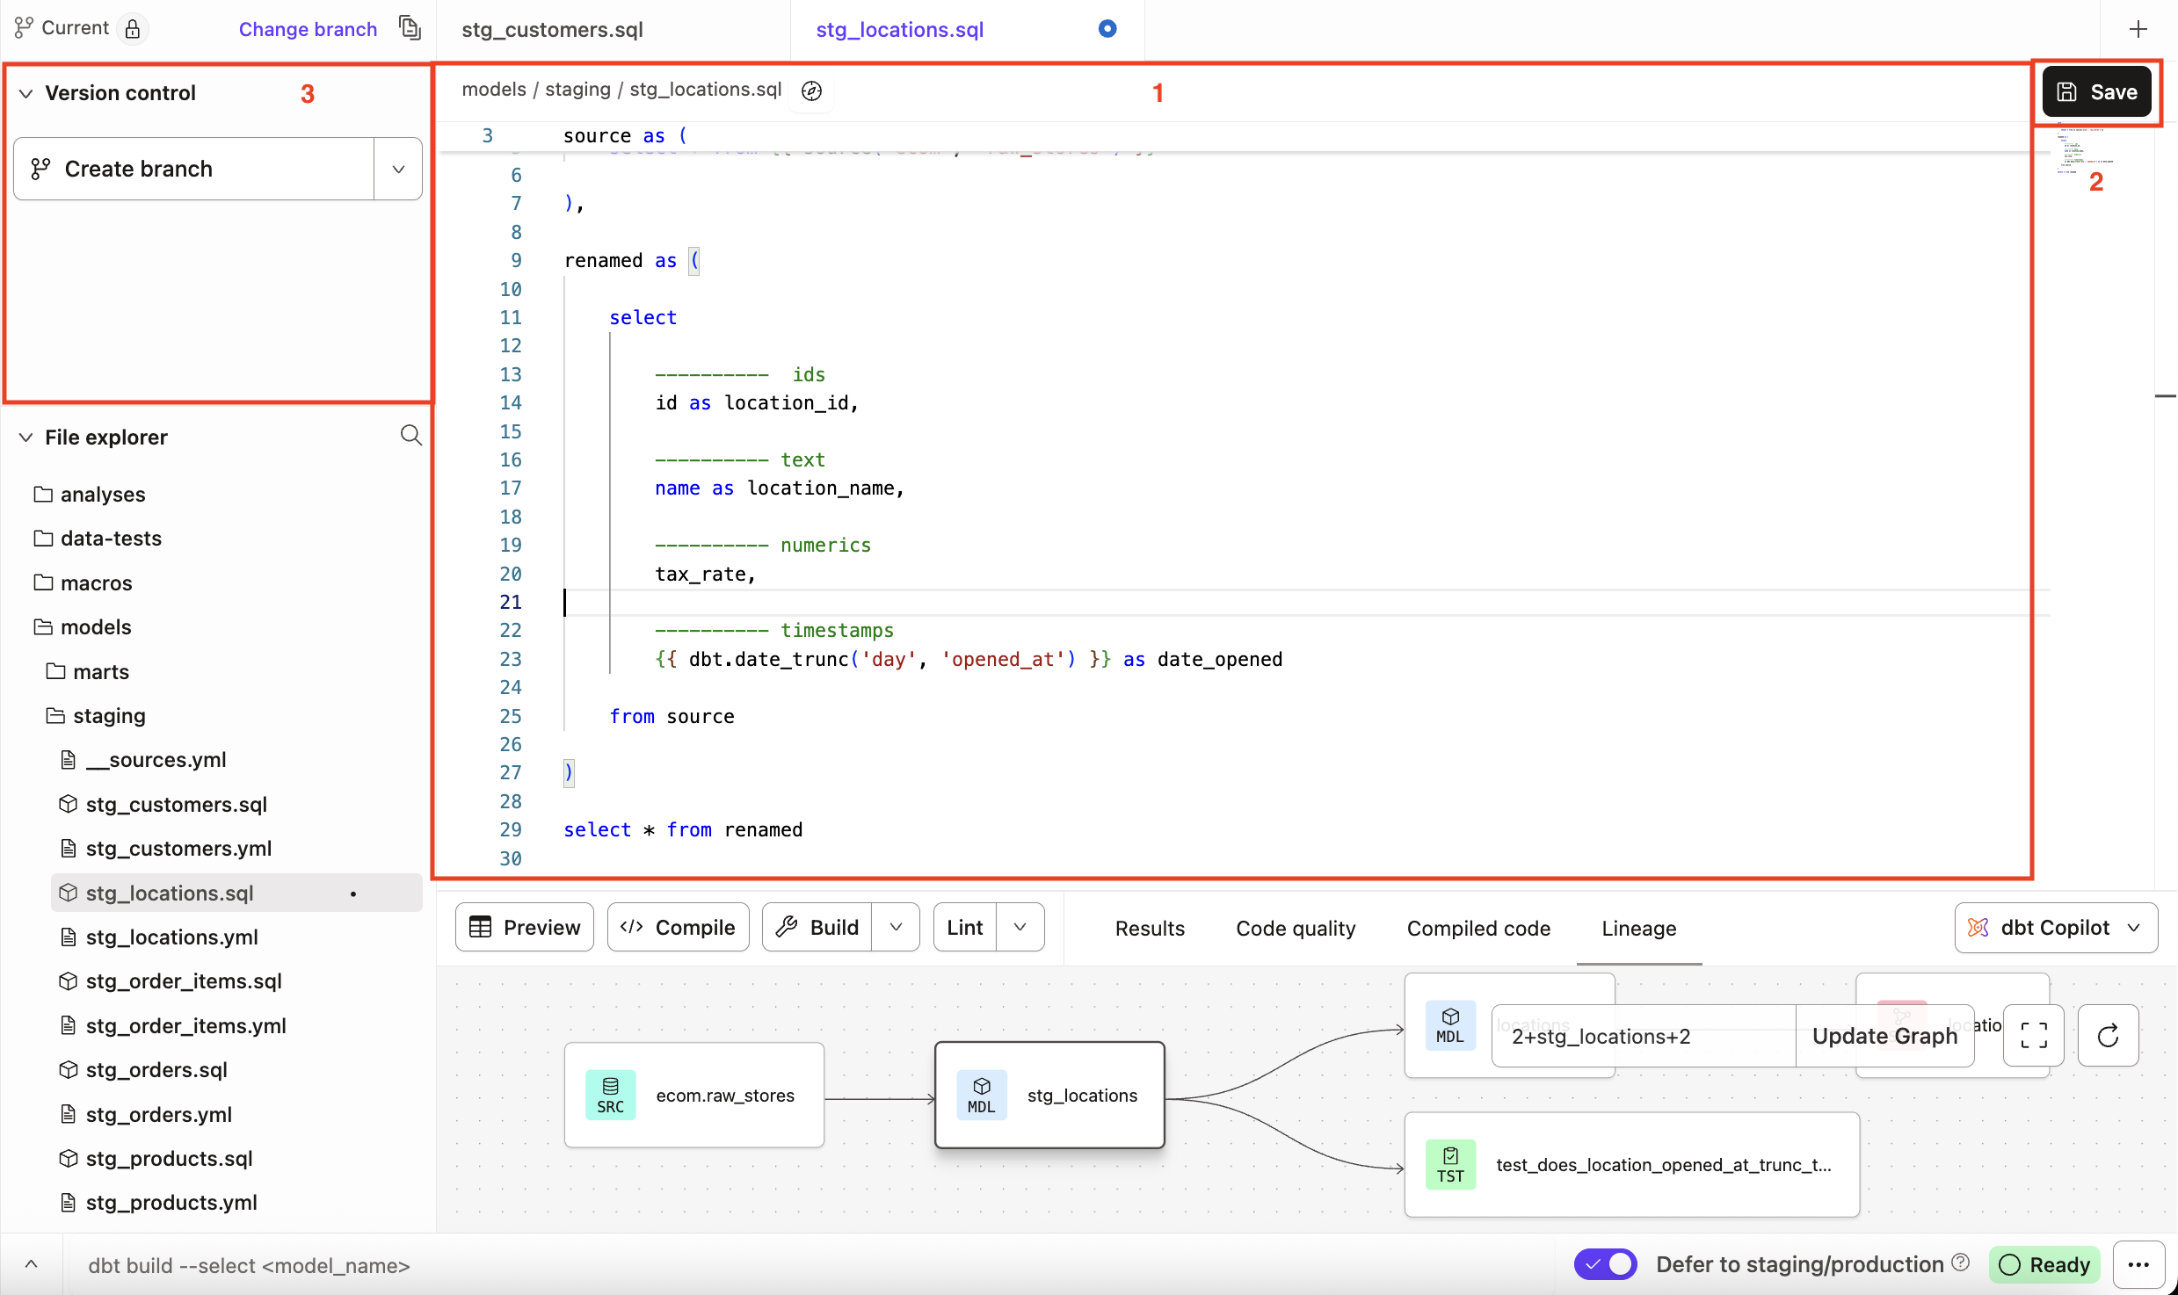Viewport: 2178px width, 1295px height.
Task: Switch to the stg_customers.sql tab
Action: pos(552,28)
